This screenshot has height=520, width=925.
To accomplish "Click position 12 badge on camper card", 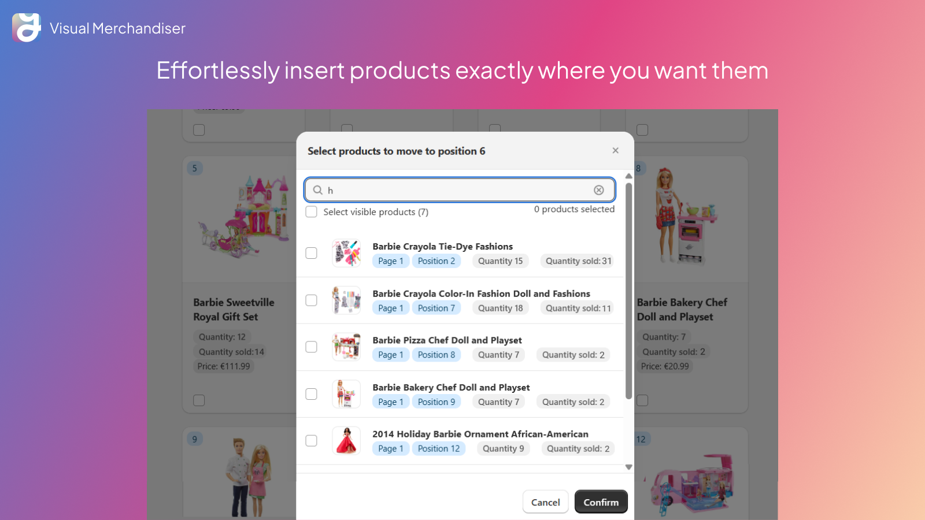I will 641,439.
